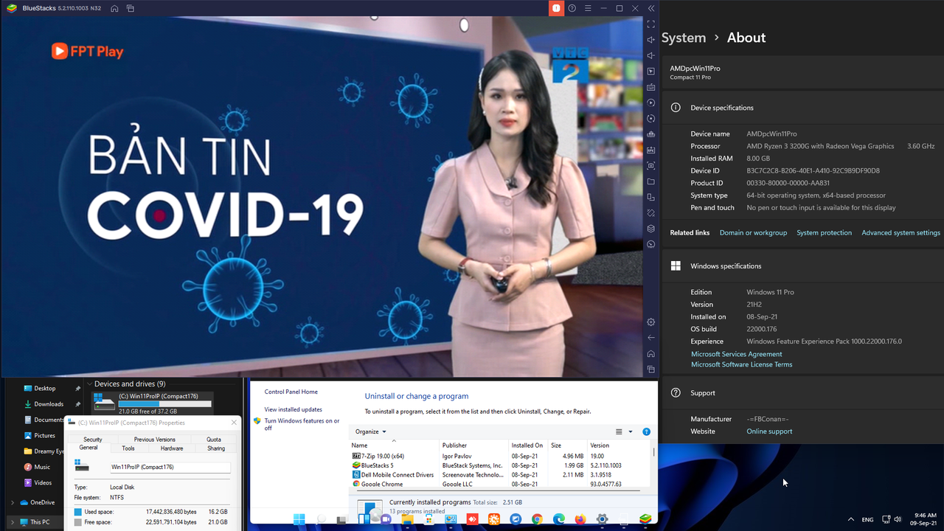Image resolution: width=944 pixels, height=531 pixels.
Task: Sort programs by the Name column header
Action: (394, 445)
